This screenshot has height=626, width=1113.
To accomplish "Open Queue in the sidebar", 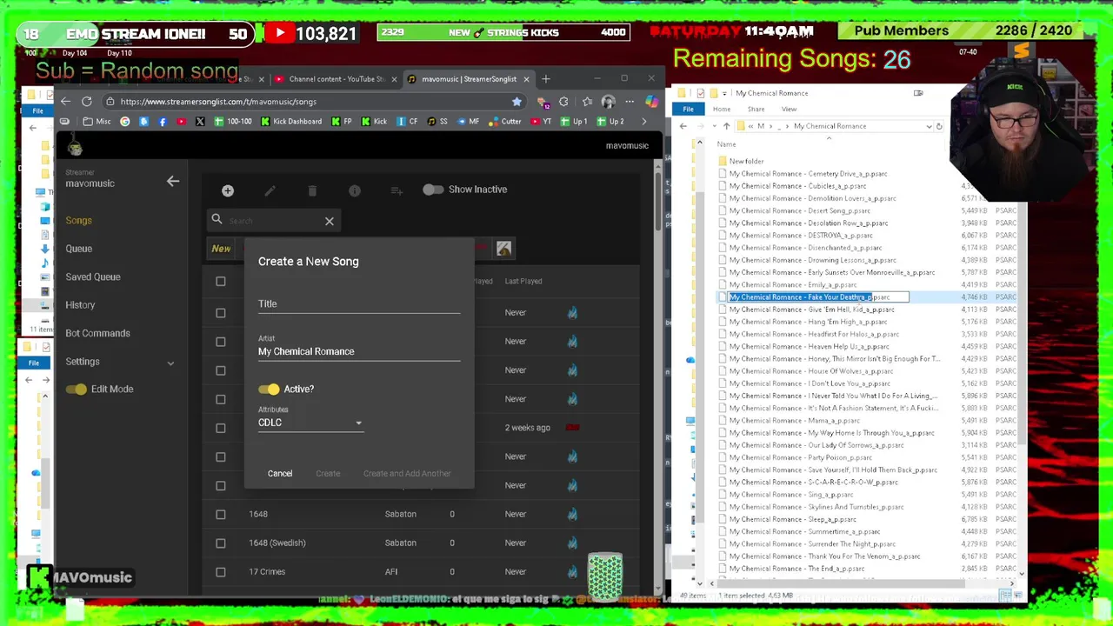I will [78, 249].
